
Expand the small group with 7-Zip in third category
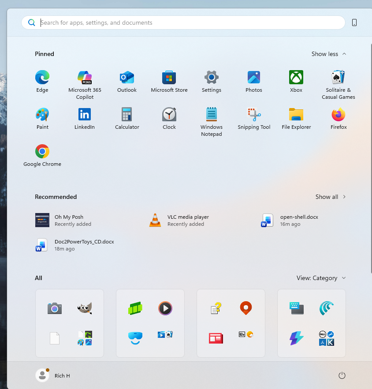[246, 334]
